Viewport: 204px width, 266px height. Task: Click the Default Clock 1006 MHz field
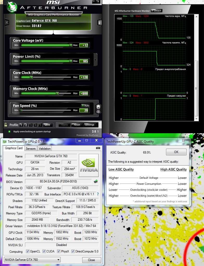(33, 238)
